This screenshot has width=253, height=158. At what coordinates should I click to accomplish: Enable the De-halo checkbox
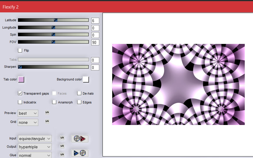79,93
